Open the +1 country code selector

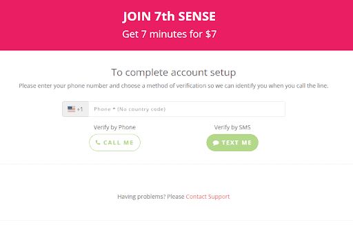click(x=75, y=109)
